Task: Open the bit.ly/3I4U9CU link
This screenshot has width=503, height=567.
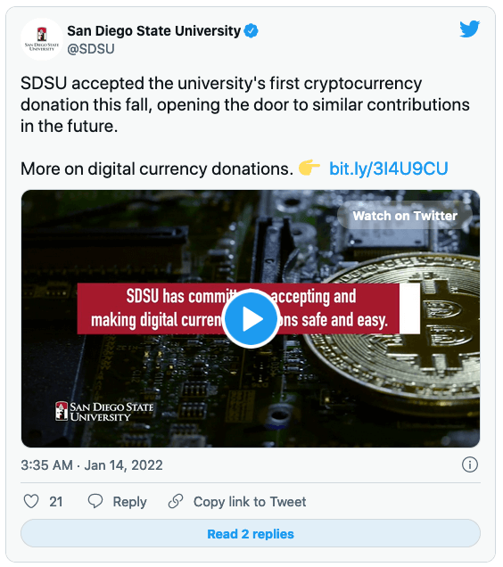Action: tap(388, 168)
